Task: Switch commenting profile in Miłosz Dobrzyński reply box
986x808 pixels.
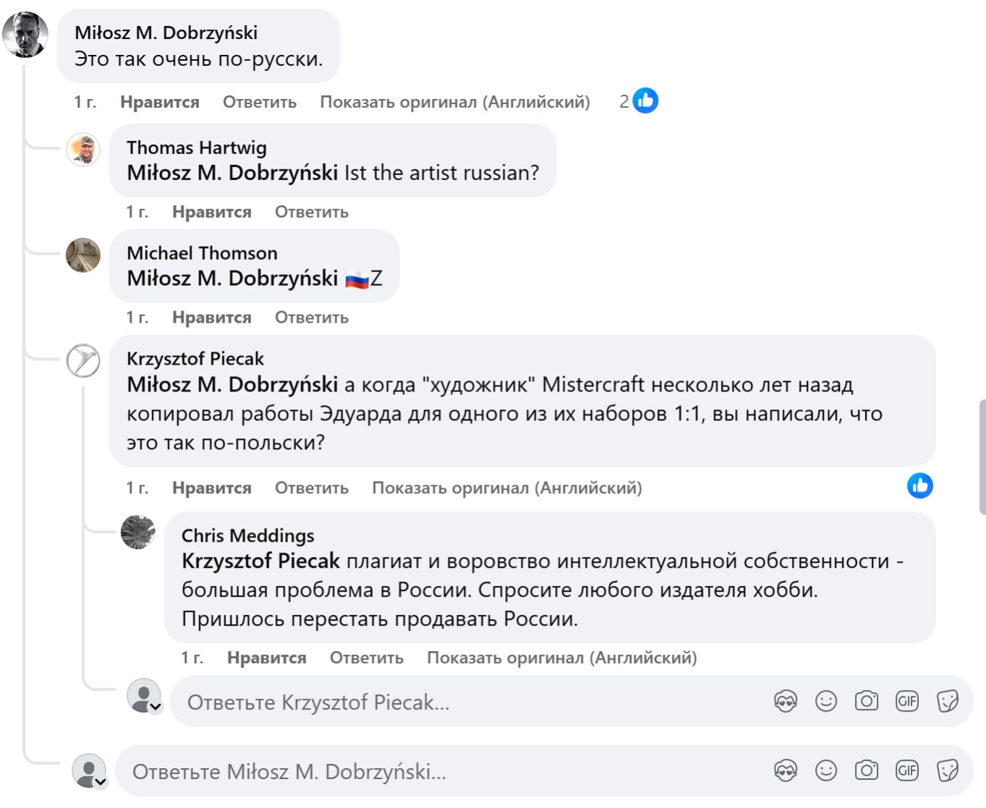Action: [x=100, y=781]
